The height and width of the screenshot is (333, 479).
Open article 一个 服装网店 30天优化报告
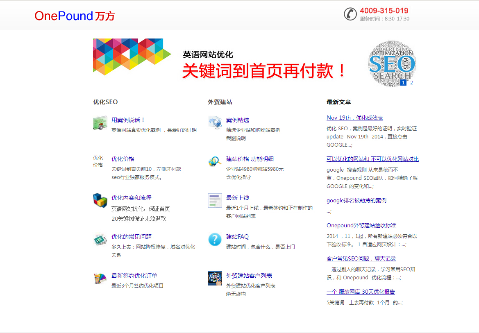[361, 292]
